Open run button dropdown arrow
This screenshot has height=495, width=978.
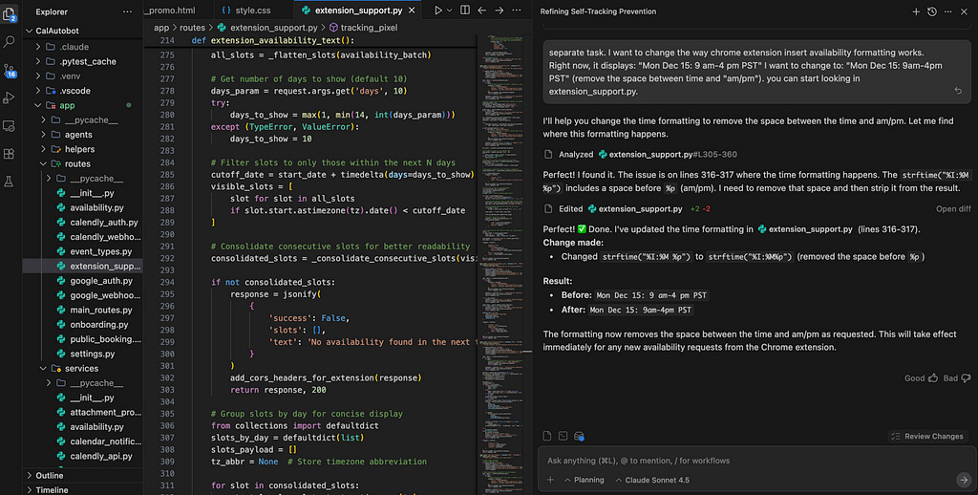(x=449, y=11)
